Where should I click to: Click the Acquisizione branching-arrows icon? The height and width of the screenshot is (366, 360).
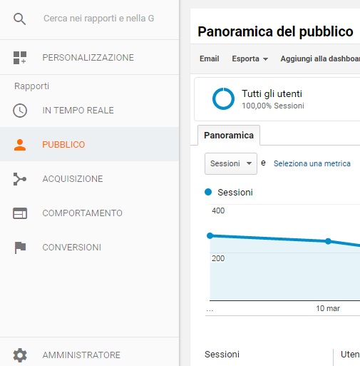(20, 179)
